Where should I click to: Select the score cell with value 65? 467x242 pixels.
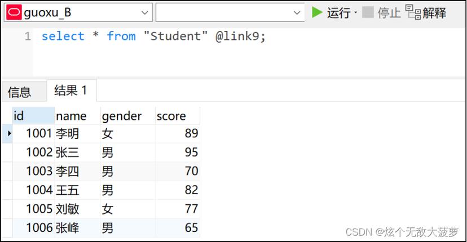point(191,228)
